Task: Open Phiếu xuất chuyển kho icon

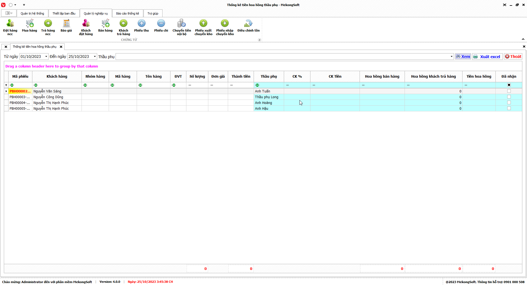Action: click(x=203, y=24)
